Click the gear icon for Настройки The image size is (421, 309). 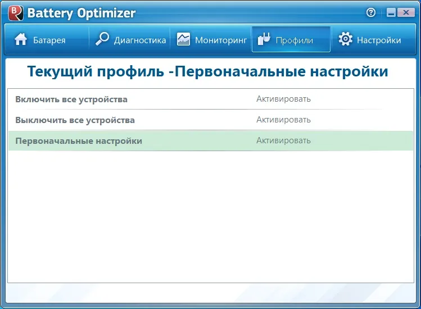pos(345,39)
